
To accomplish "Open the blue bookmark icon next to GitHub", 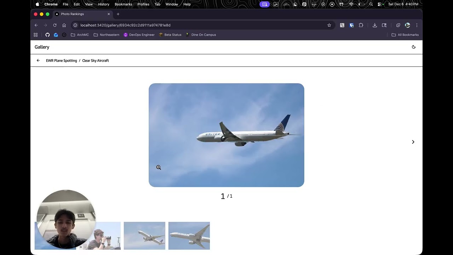I will (x=56, y=35).
